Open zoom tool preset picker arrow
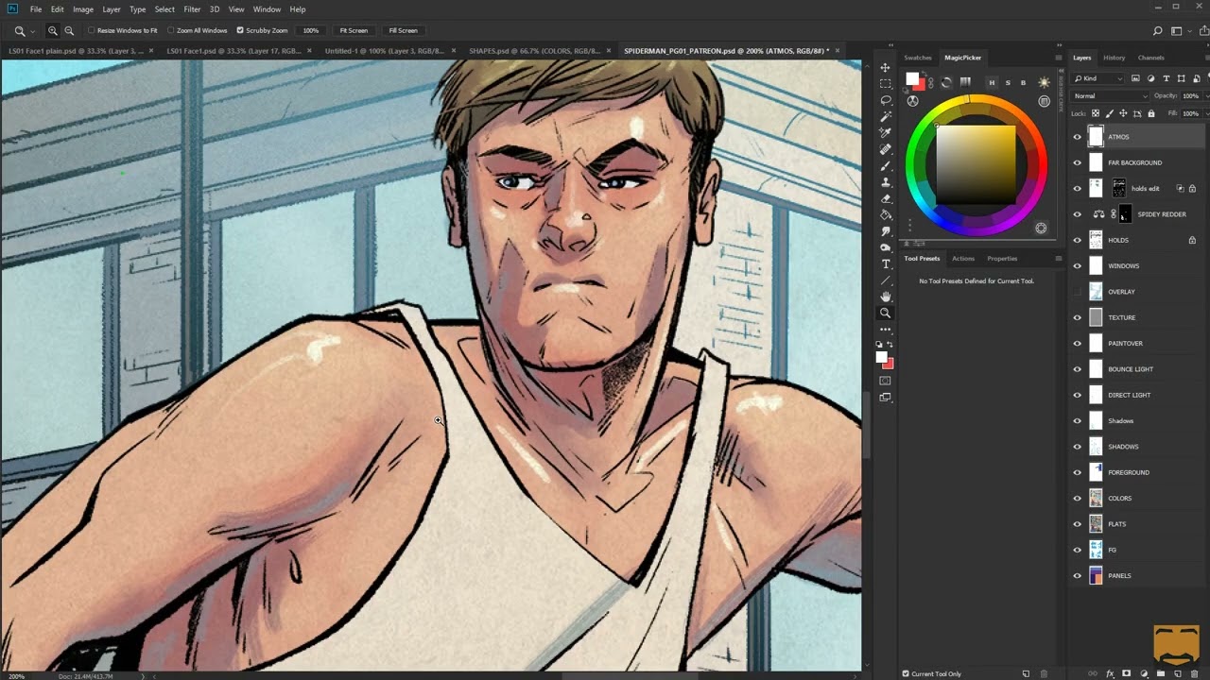The height and width of the screenshot is (680, 1210). tap(33, 30)
